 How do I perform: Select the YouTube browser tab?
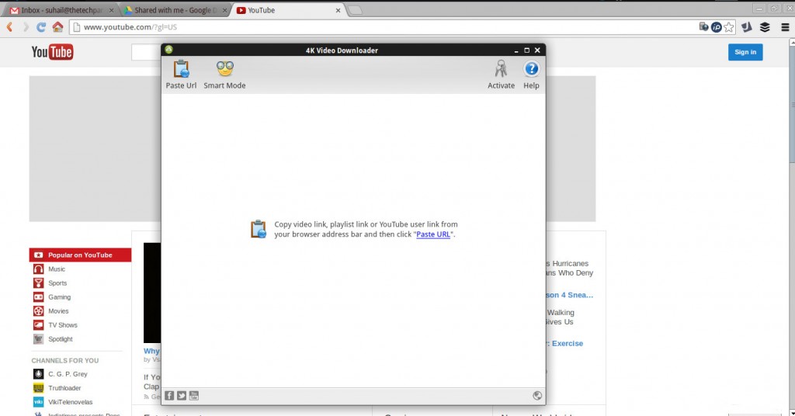coord(288,10)
